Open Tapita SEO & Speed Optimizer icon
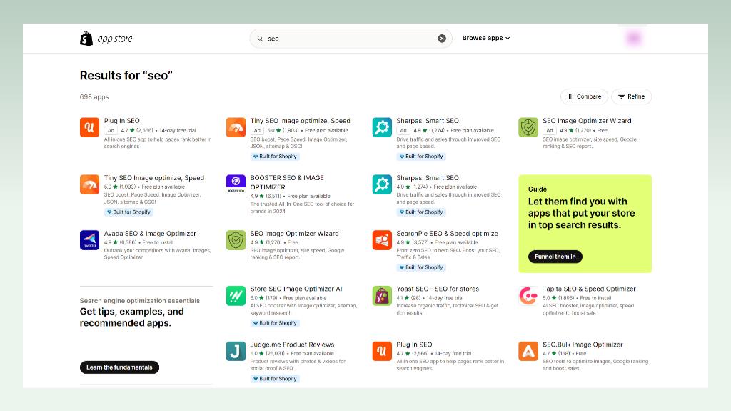Screen dimensions: 731x411 528,296
